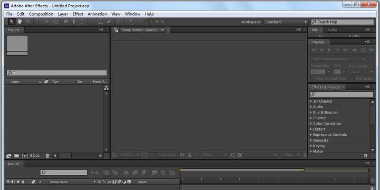Image resolution: width=380 pixels, height=190 pixels.
Task: Click the fx effect switch column icon
Action: [109, 181]
